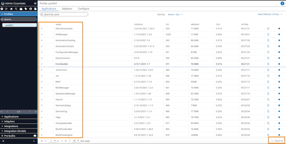Click the status checkmark for Tags
This screenshot has height=144, width=286.
pos(42,117)
